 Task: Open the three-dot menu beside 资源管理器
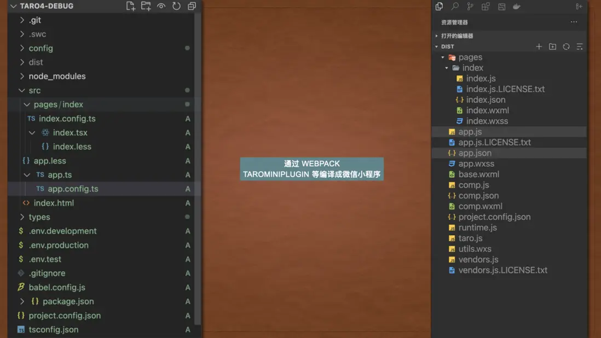click(574, 22)
